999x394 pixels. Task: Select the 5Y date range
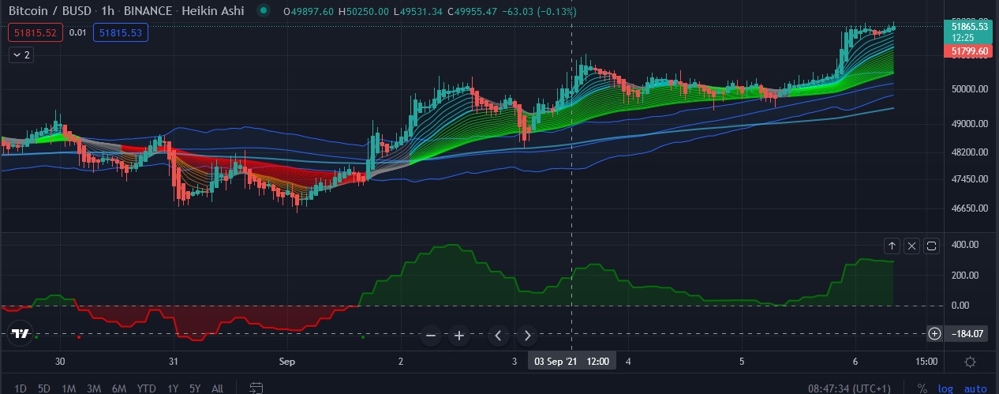click(x=196, y=388)
